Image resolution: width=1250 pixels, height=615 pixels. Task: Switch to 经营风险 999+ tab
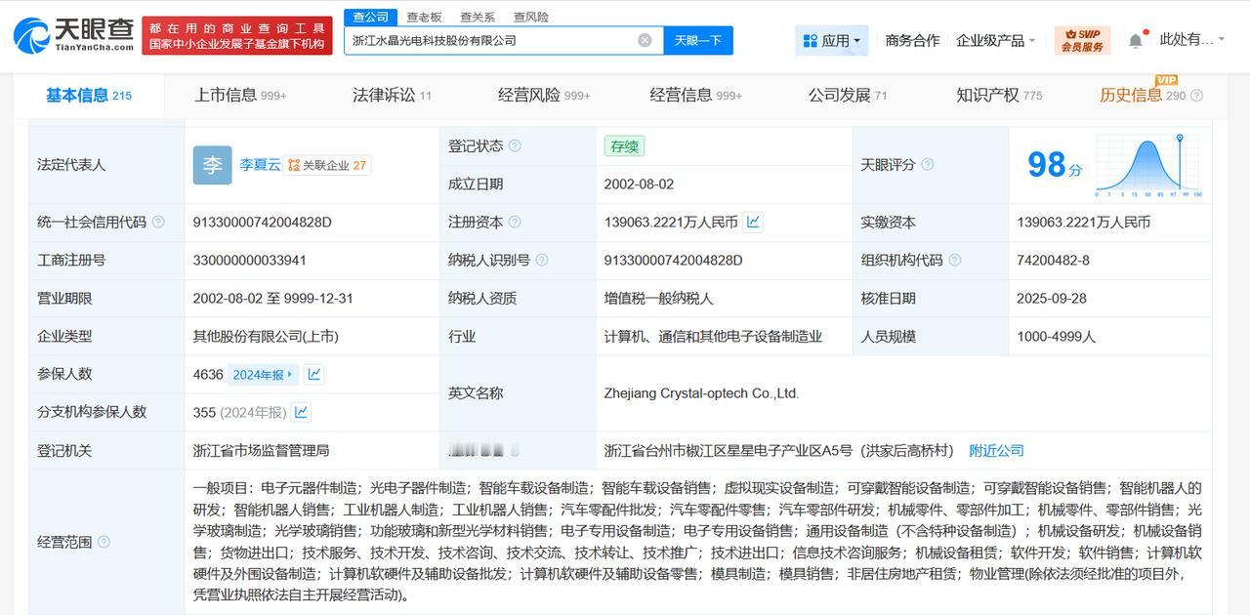pyautogui.click(x=544, y=95)
